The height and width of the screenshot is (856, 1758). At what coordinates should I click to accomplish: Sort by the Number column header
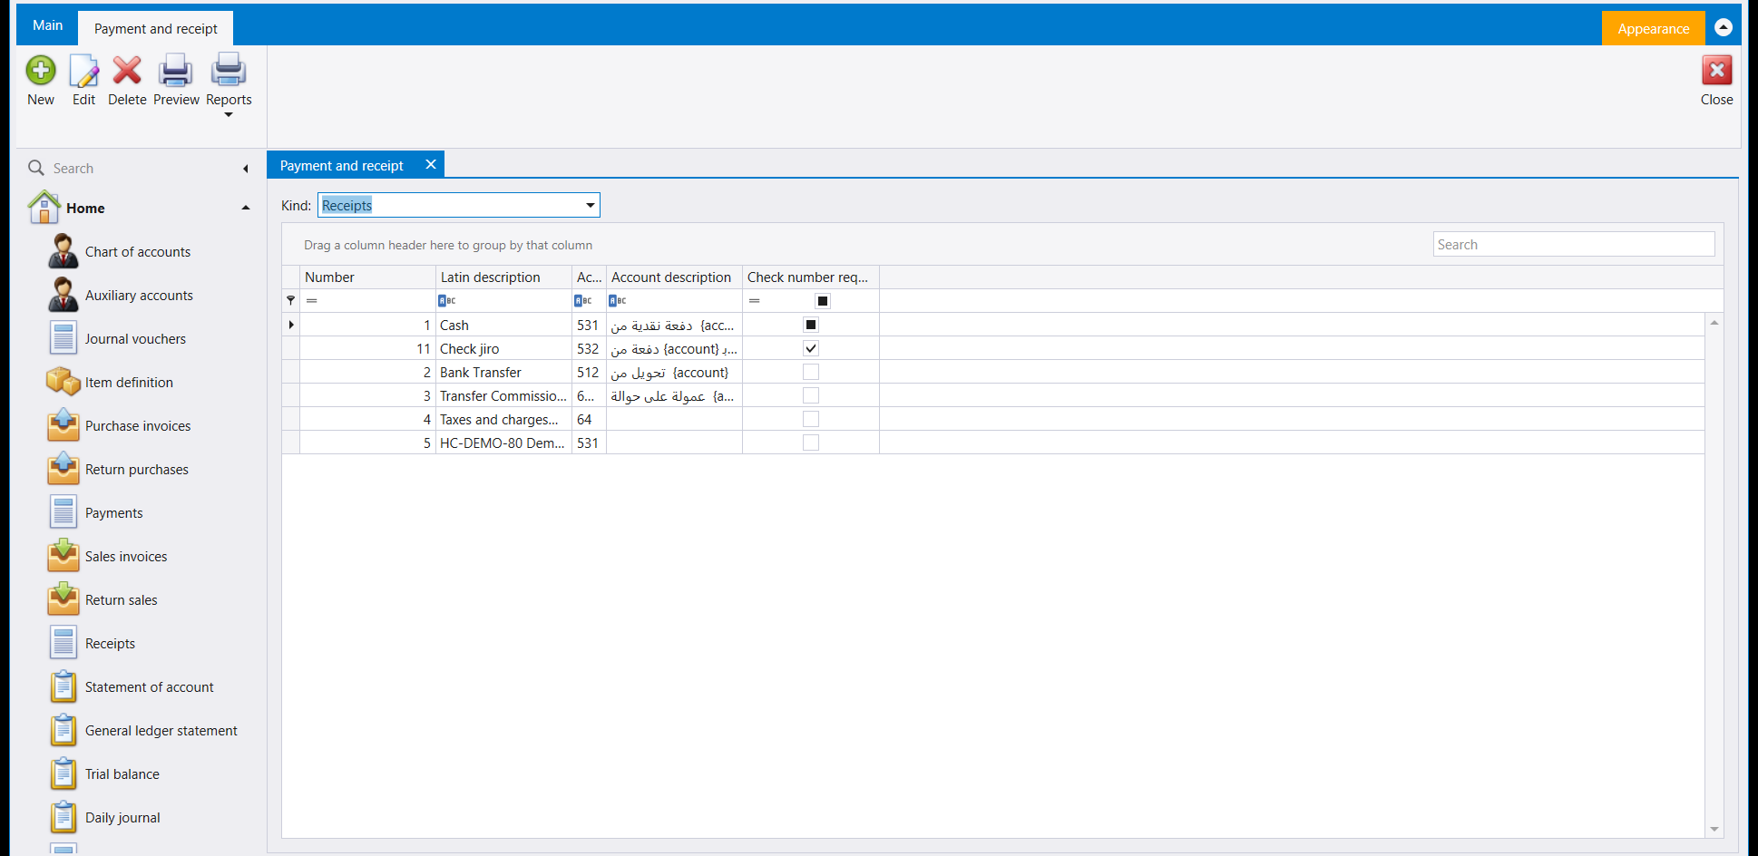pyautogui.click(x=367, y=277)
